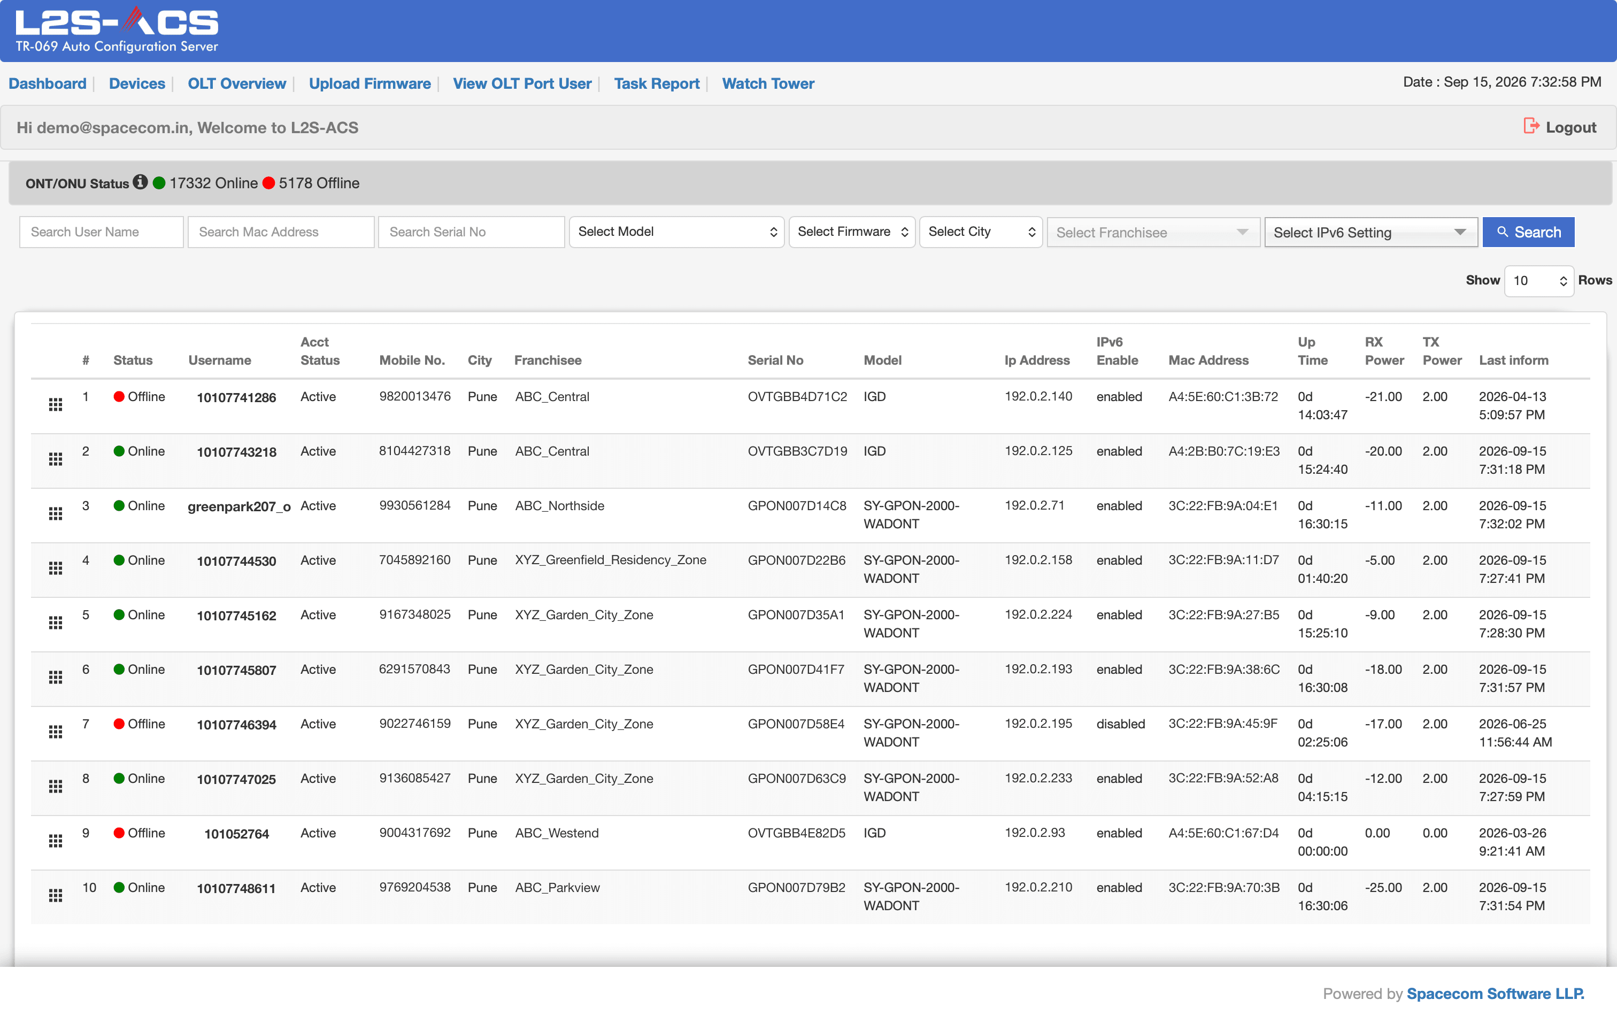Focus the Search User Name field
Image resolution: width=1617 pixels, height=1015 pixels.
pyautogui.click(x=102, y=232)
